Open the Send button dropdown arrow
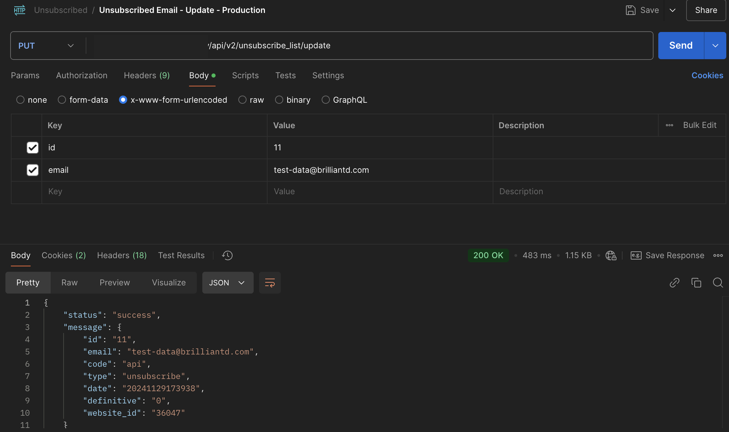The width and height of the screenshot is (729, 432). click(x=715, y=46)
